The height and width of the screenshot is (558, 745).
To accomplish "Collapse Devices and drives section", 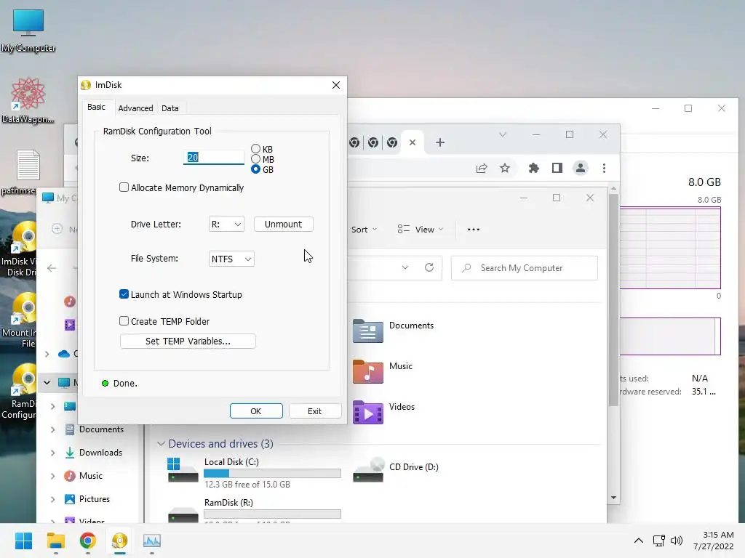I will (x=161, y=444).
